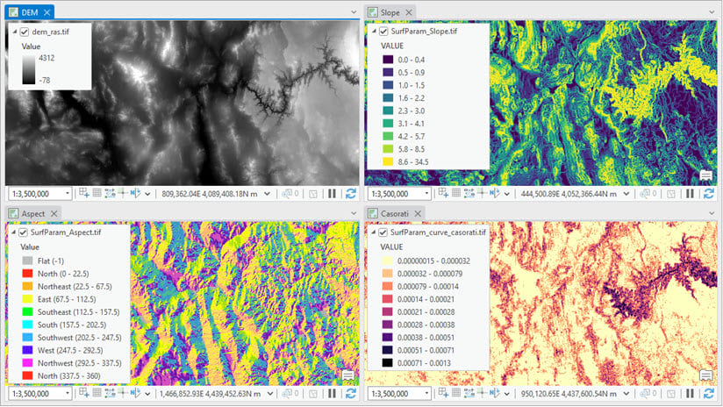
Task: Toggle the grid icon in the Casorati status bar
Action: (456, 393)
